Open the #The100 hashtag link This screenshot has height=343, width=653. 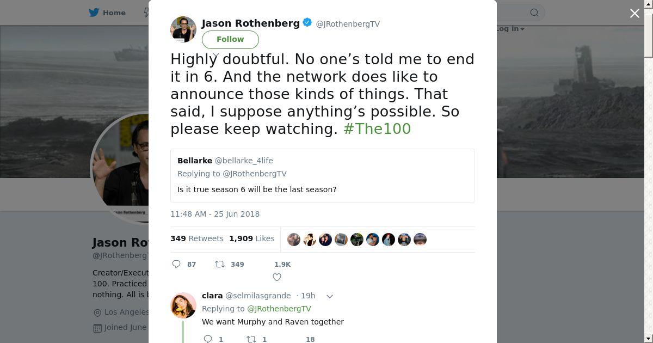(x=377, y=129)
